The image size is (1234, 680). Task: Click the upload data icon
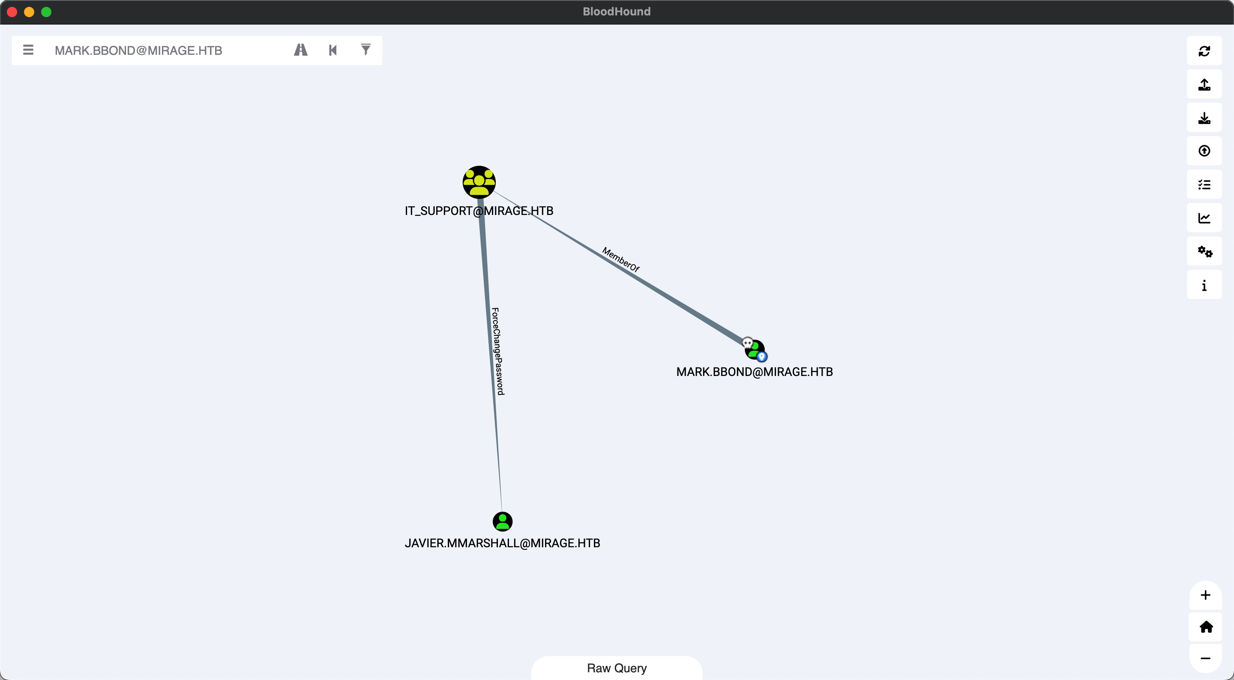pos(1204,151)
